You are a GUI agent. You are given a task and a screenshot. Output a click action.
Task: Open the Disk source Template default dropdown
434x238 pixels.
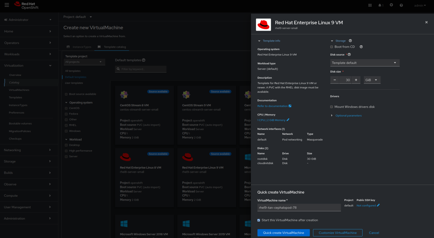[364, 63]
